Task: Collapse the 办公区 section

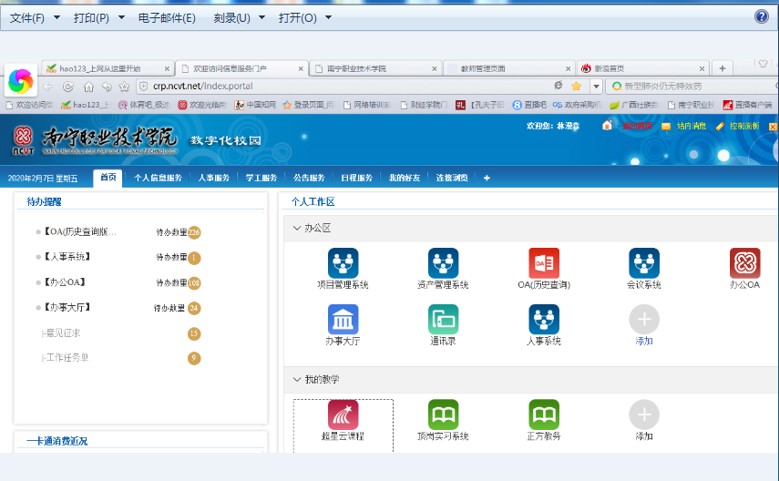Action: click(x=297, y=228)
